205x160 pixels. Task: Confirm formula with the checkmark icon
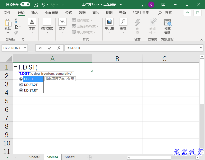click(x=50, y=48)
